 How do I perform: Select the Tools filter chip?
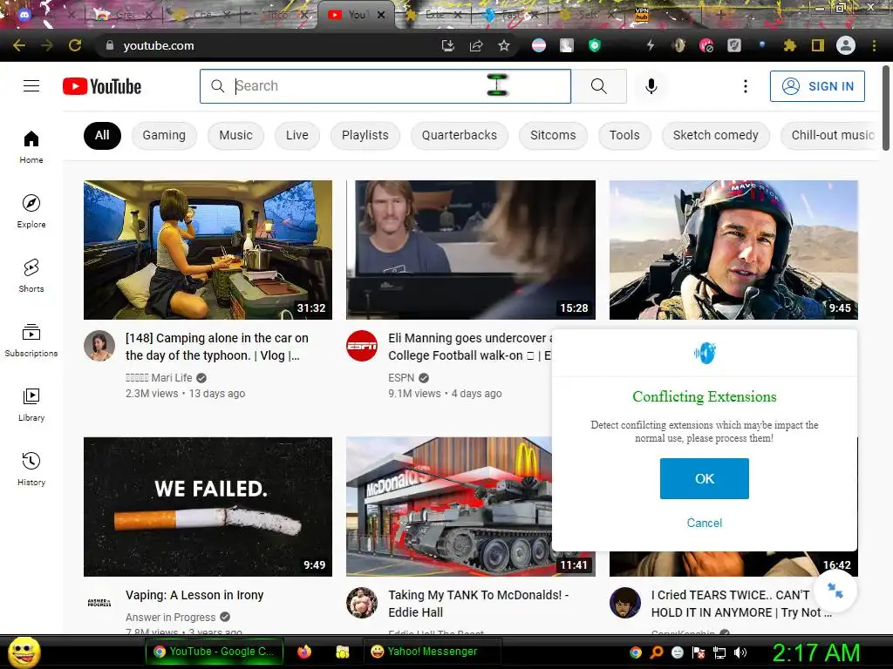coord(624,135)
